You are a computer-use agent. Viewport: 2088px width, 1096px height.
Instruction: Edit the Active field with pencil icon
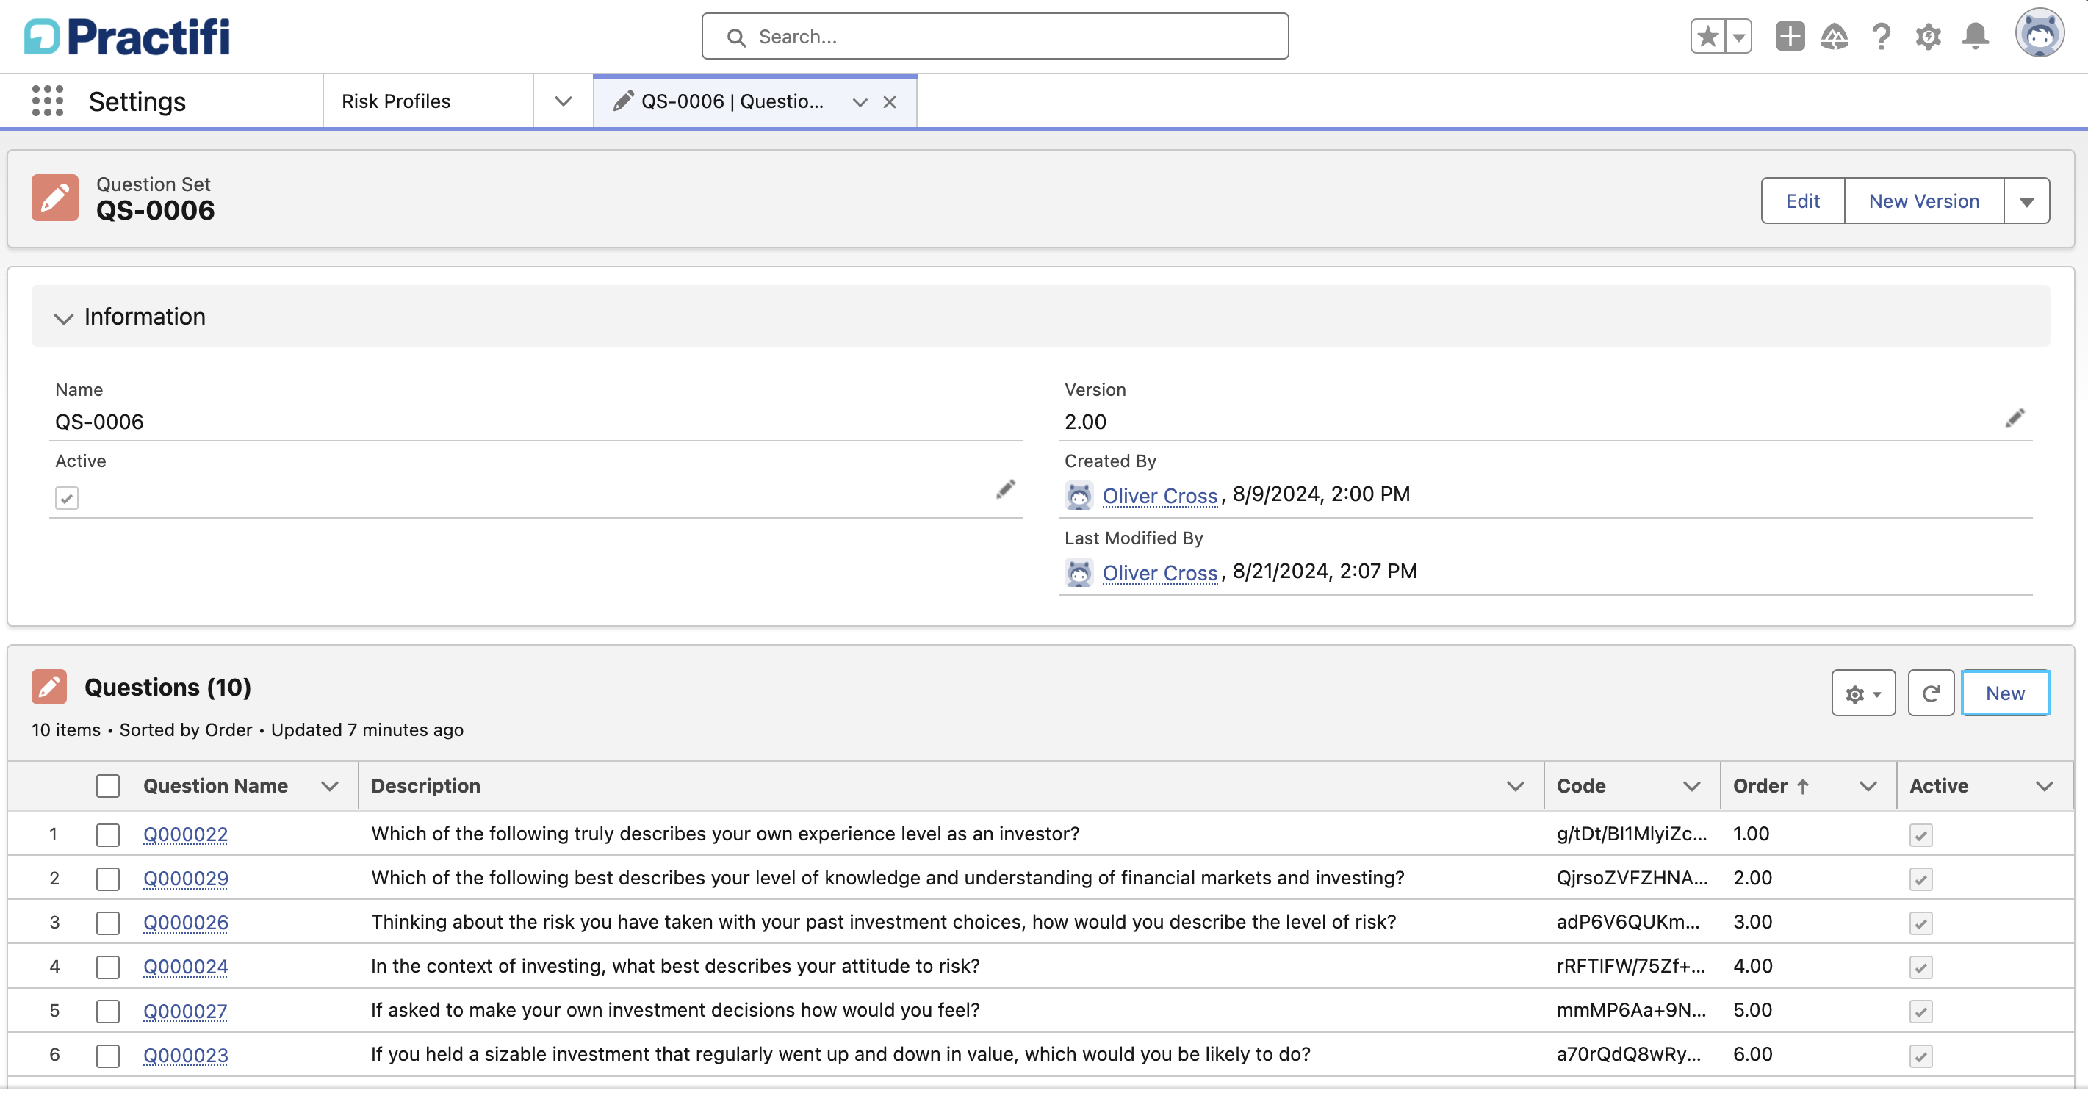tap(1005, 490)
